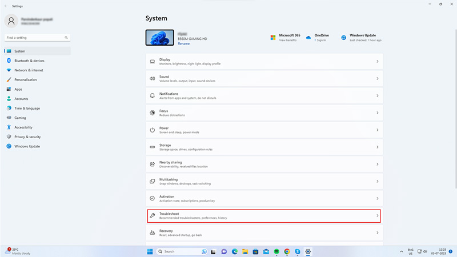The height and width of the screenshot is (257, 457).
Task: Click the Nearby sharing icon
Action: [x=153, y=164]
